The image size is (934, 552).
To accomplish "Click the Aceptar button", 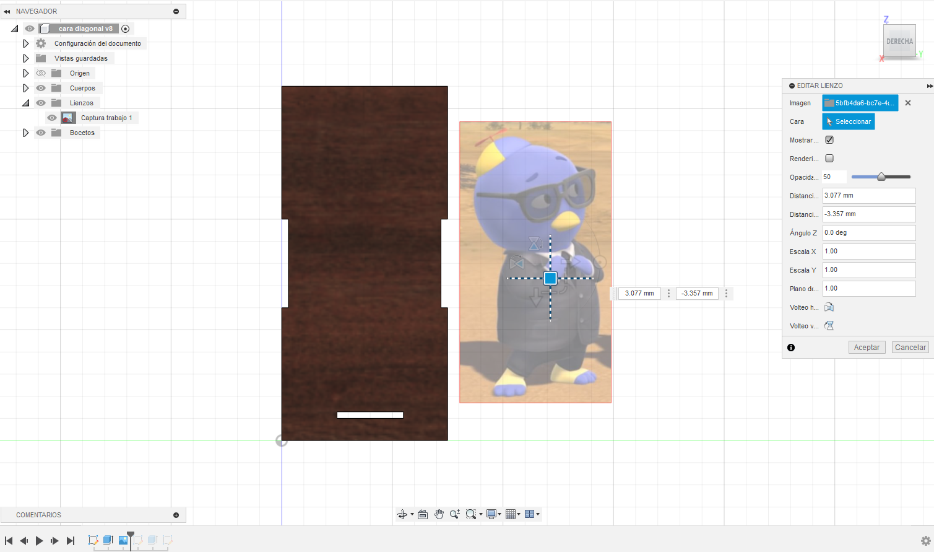I will coord(867,348).
